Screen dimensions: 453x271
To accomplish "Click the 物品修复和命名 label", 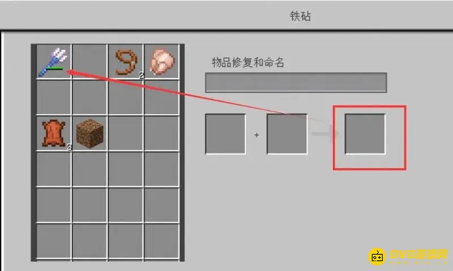I will [x=248, y=62].
